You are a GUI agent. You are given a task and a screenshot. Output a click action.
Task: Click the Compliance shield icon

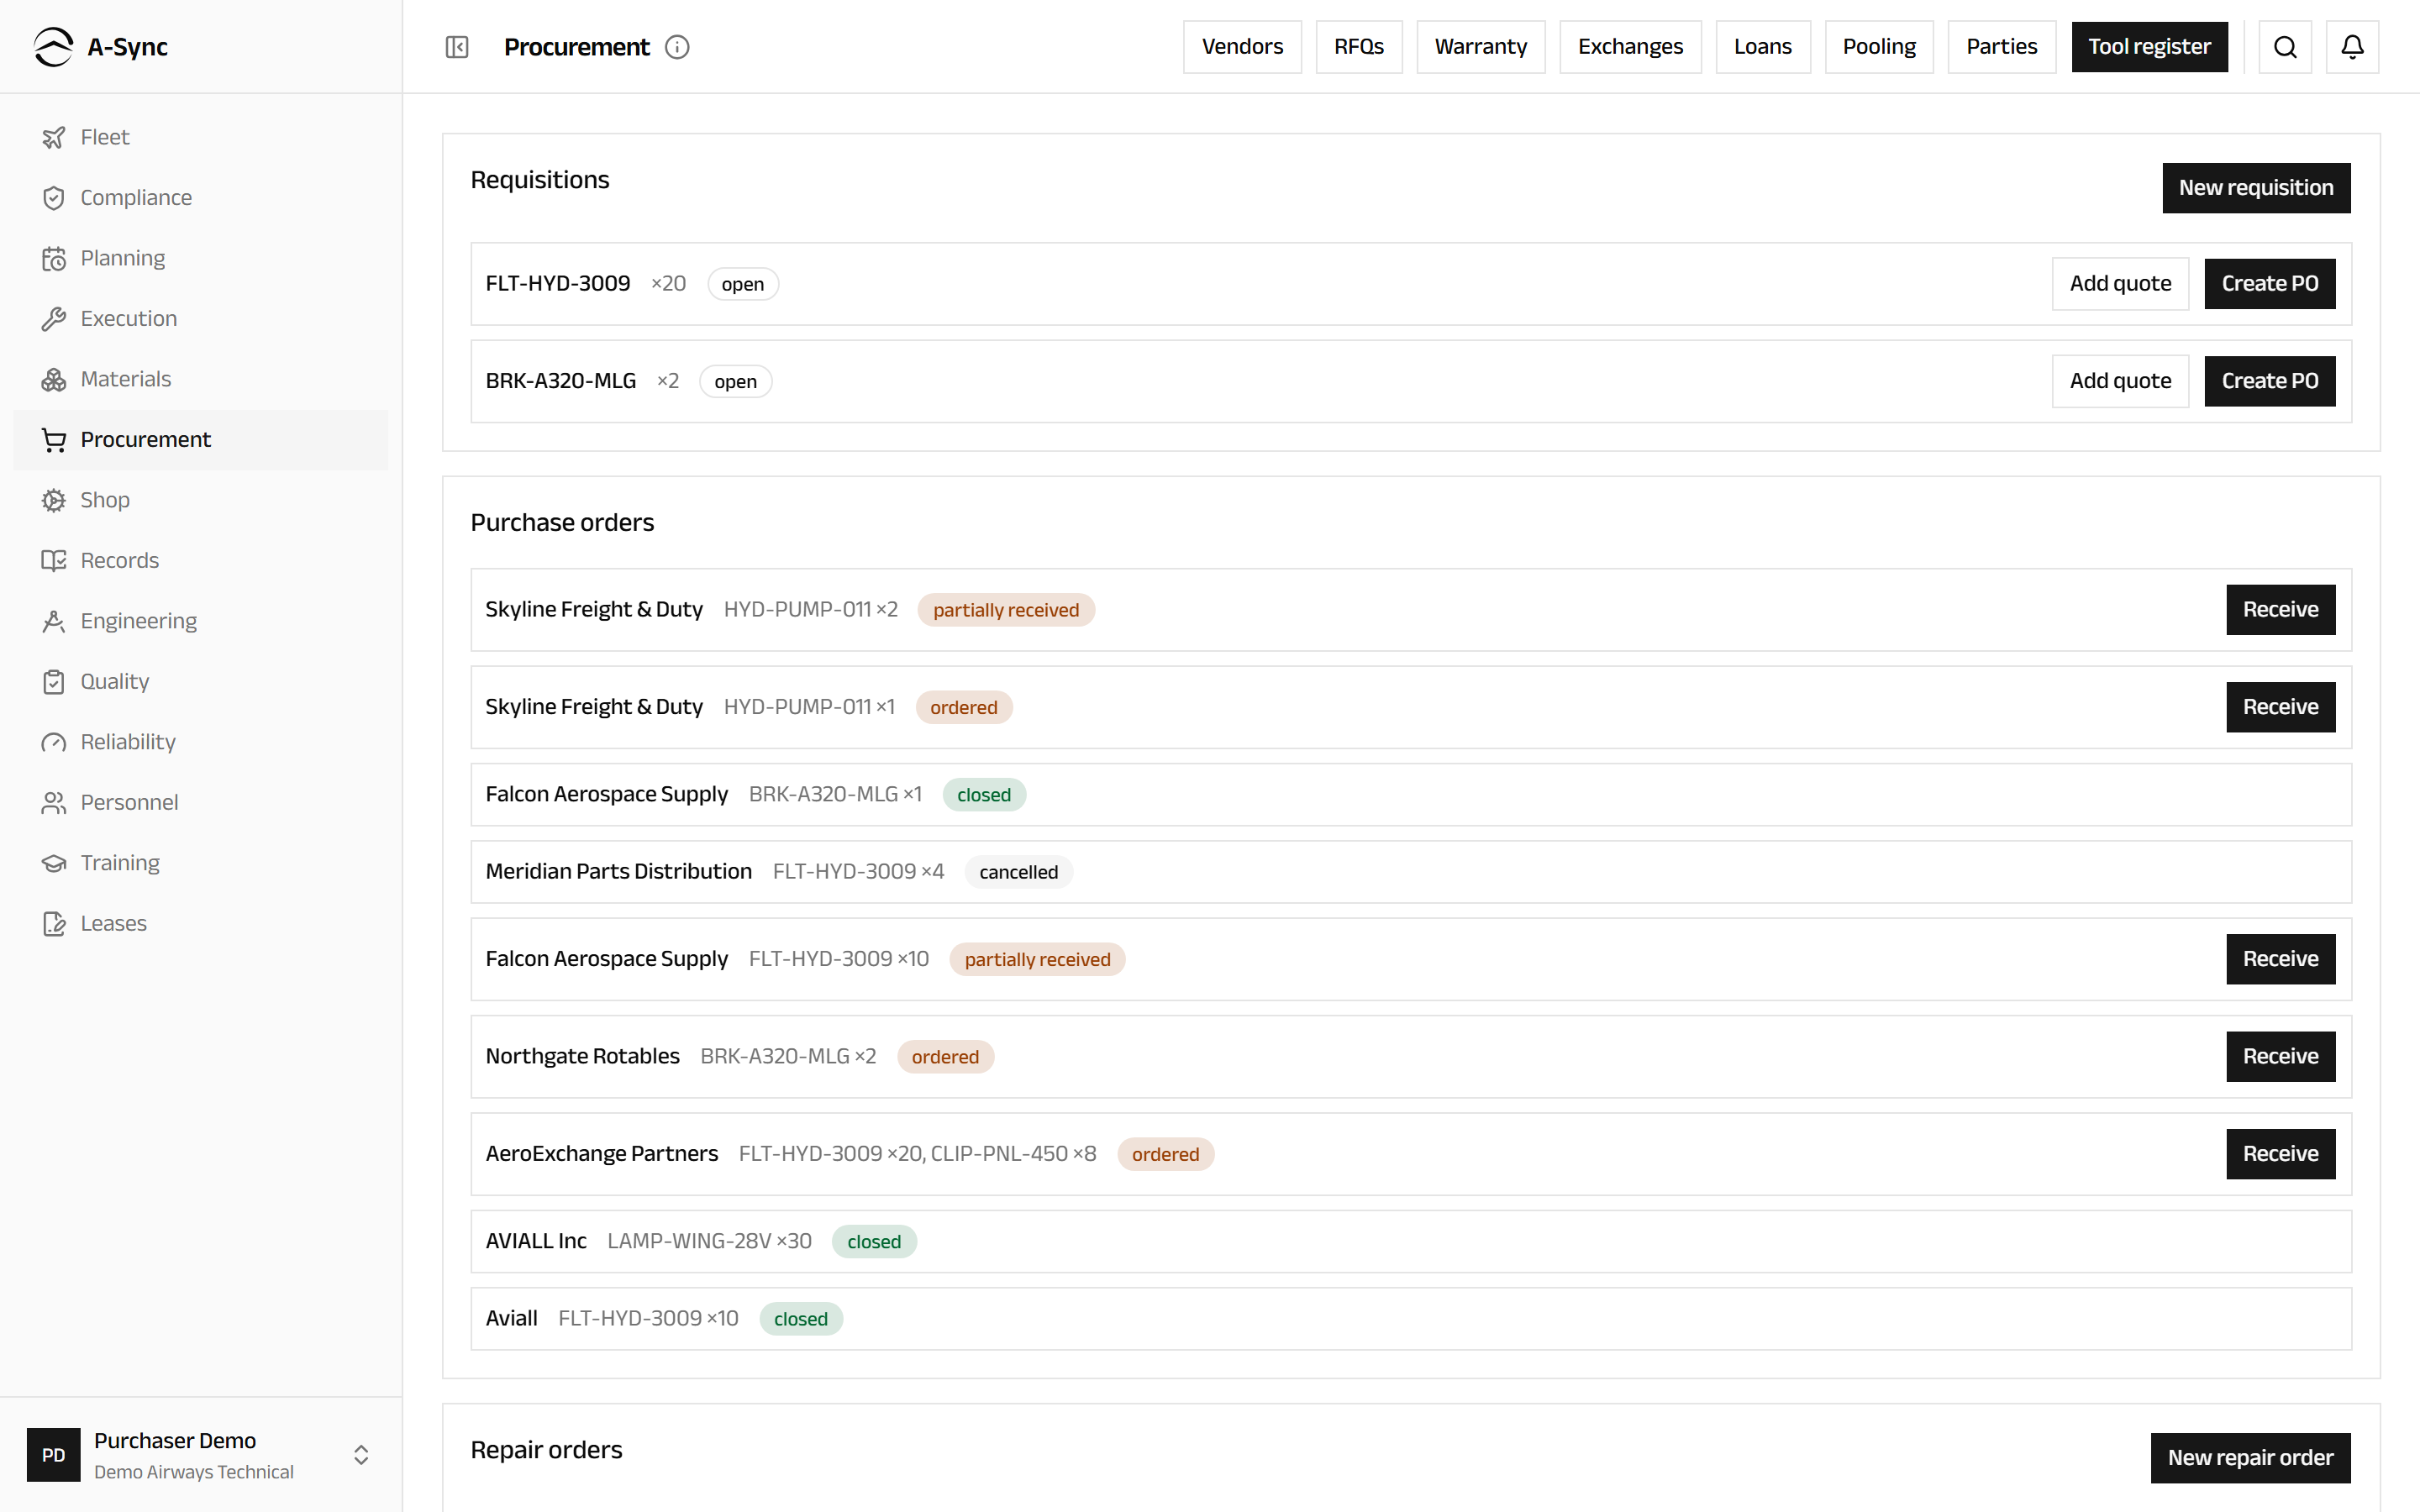tap(54, 198)
